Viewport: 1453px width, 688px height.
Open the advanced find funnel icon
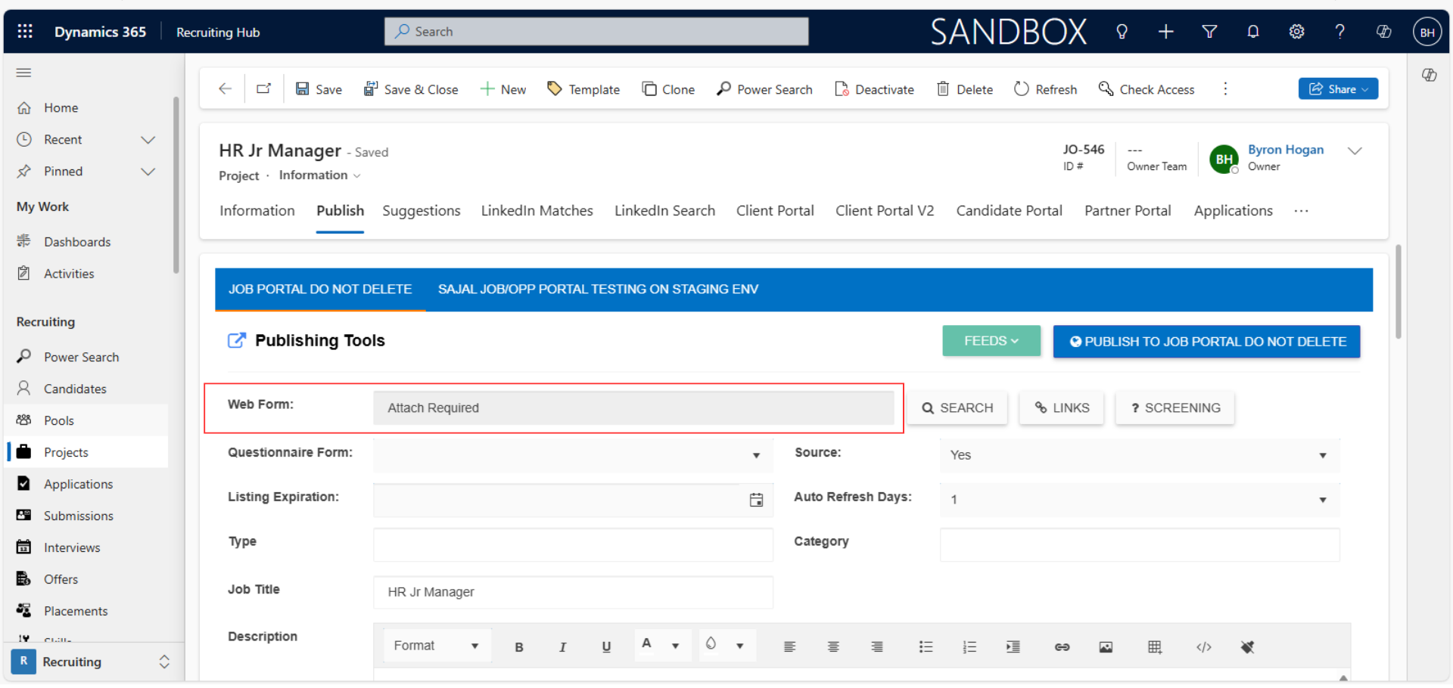pos(1209,32)
